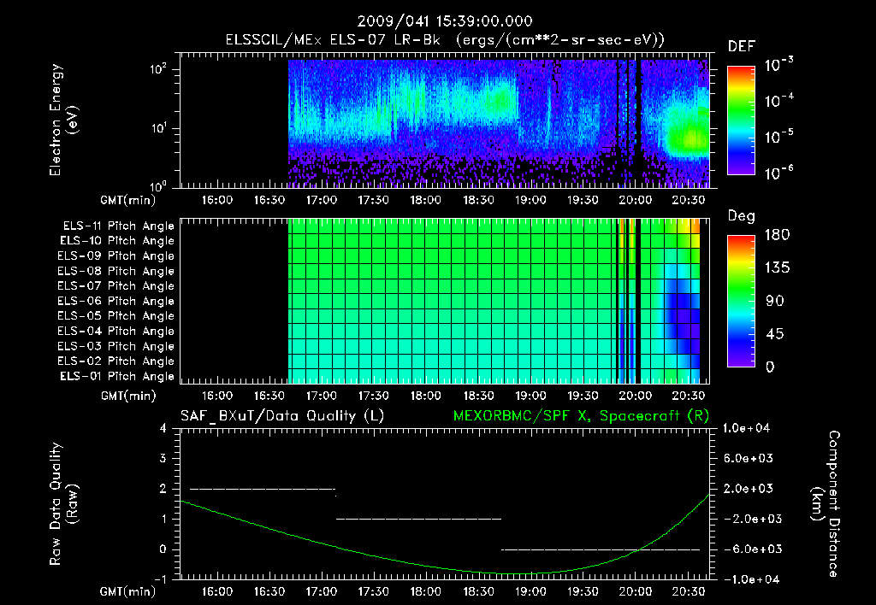The width and height of the screenshot is (876, 605).
Task: Click the 'Component Distance (km)' axis label
Action: click(x=826, y=504)
